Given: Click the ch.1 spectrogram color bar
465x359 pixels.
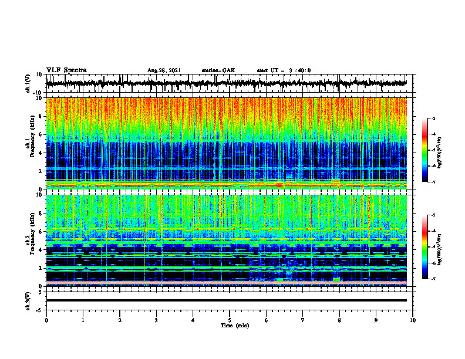Looking at the screenshot, I should pos(424,150).
